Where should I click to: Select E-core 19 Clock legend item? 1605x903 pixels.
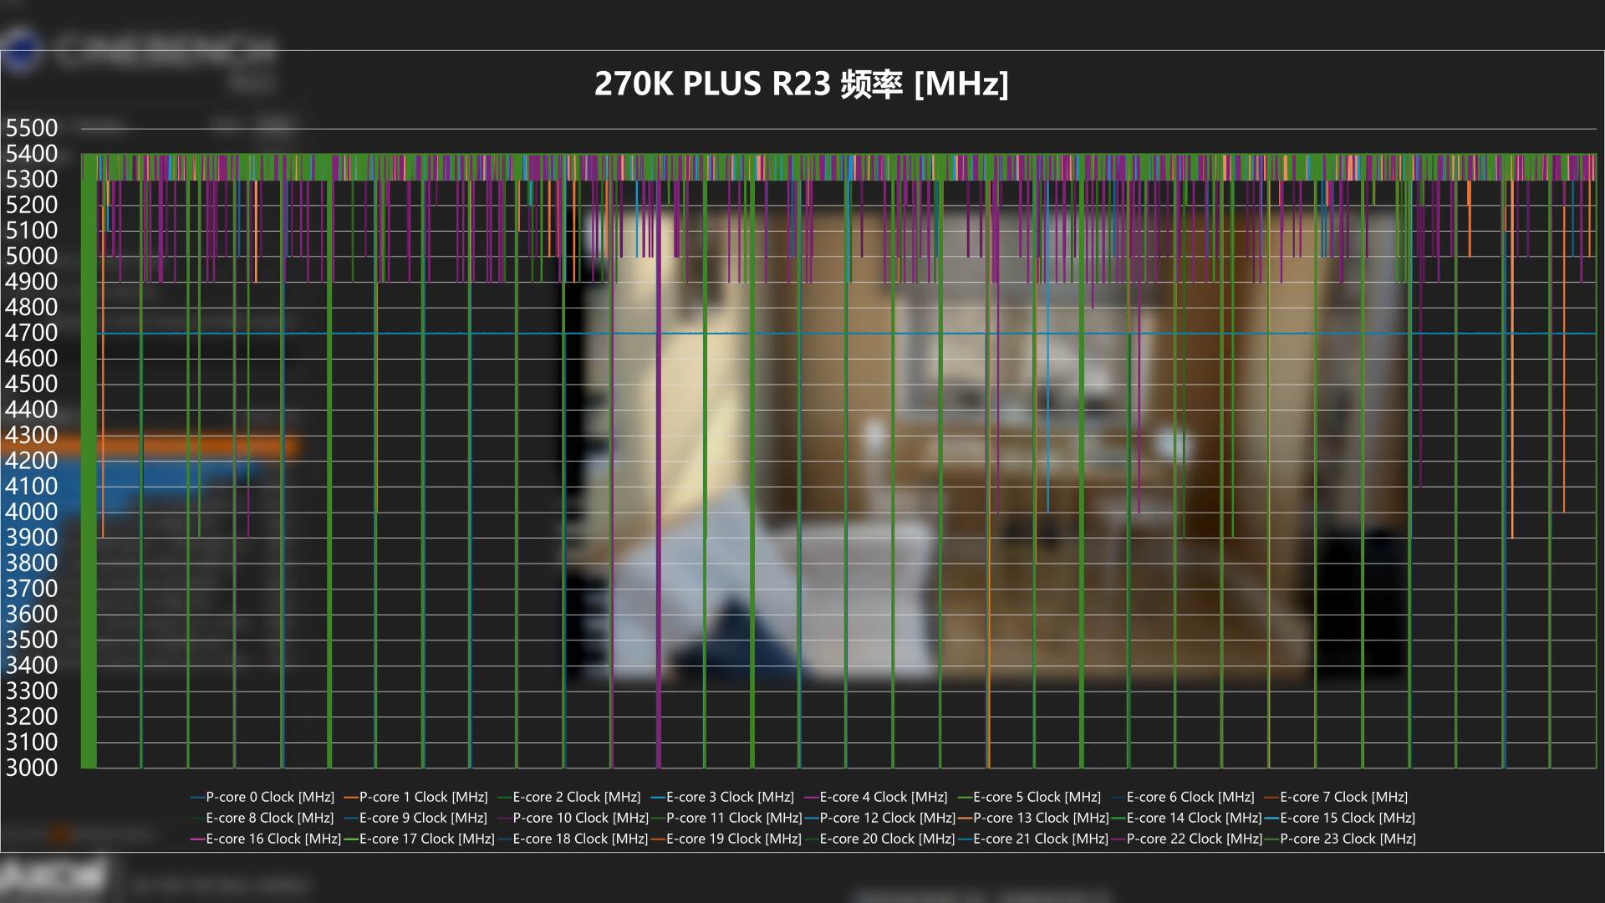733,839
